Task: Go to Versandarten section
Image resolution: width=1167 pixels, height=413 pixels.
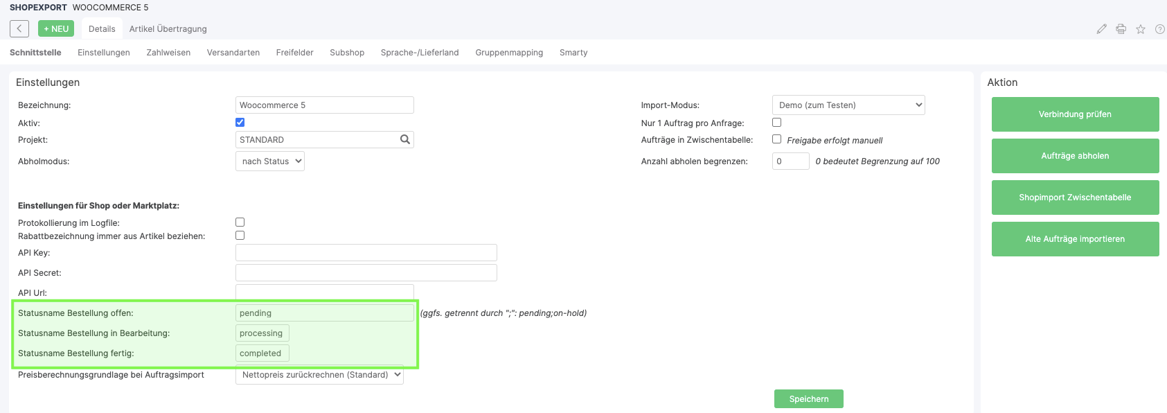Action: (233, 53)
